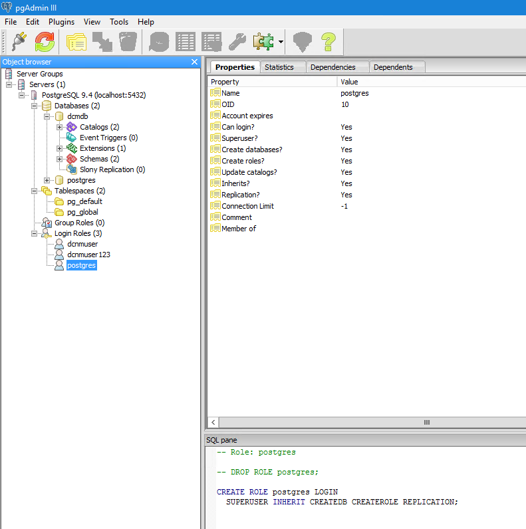Image resolution: width=526 pixels, height=529 pixels.
Task: Select the Can login? property row
Action: click(x=367, y=127)
